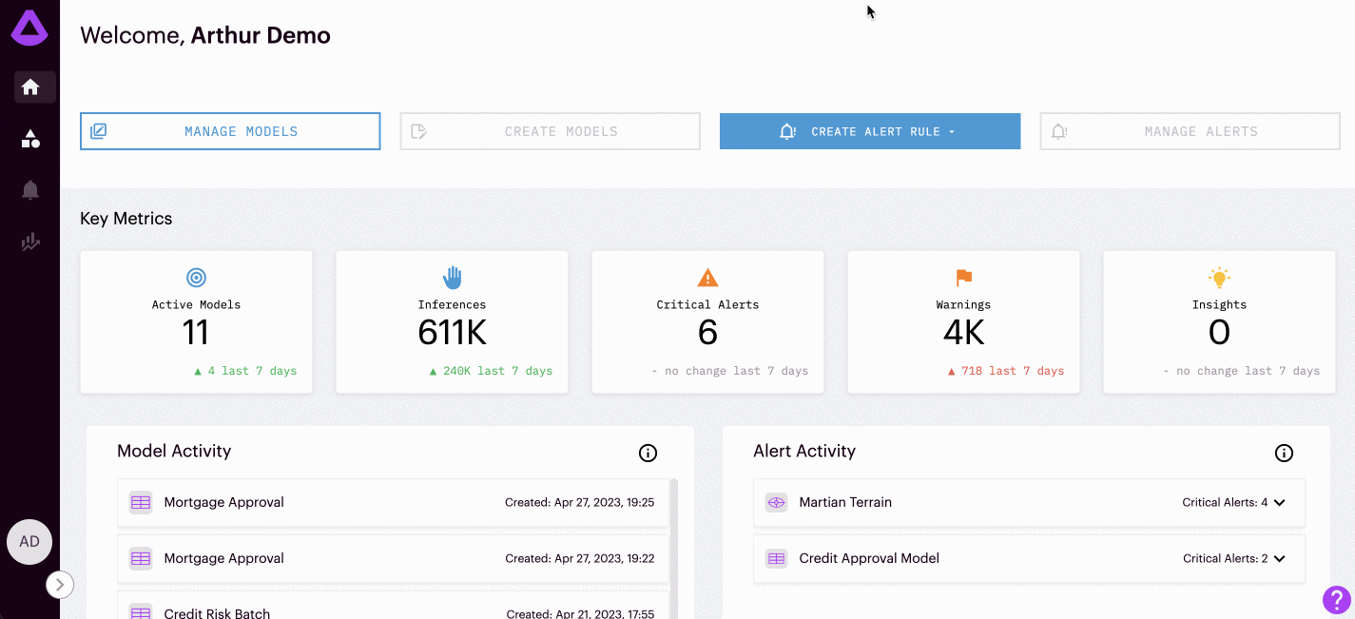The width and height of the screenshot is (1355, 619).
Task: Open the chart analytics sidebar icon
Action: point(30,242)
